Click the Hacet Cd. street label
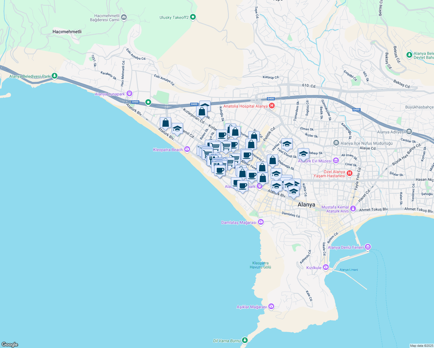The height and width of the screenshot is (348, 434). tap(364, 196)
